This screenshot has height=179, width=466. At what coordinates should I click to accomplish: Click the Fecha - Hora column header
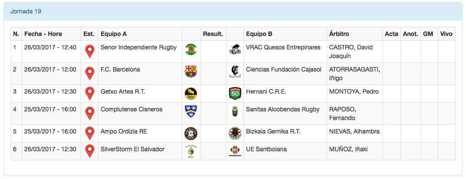pyautogui.click(x=43, y=34)
